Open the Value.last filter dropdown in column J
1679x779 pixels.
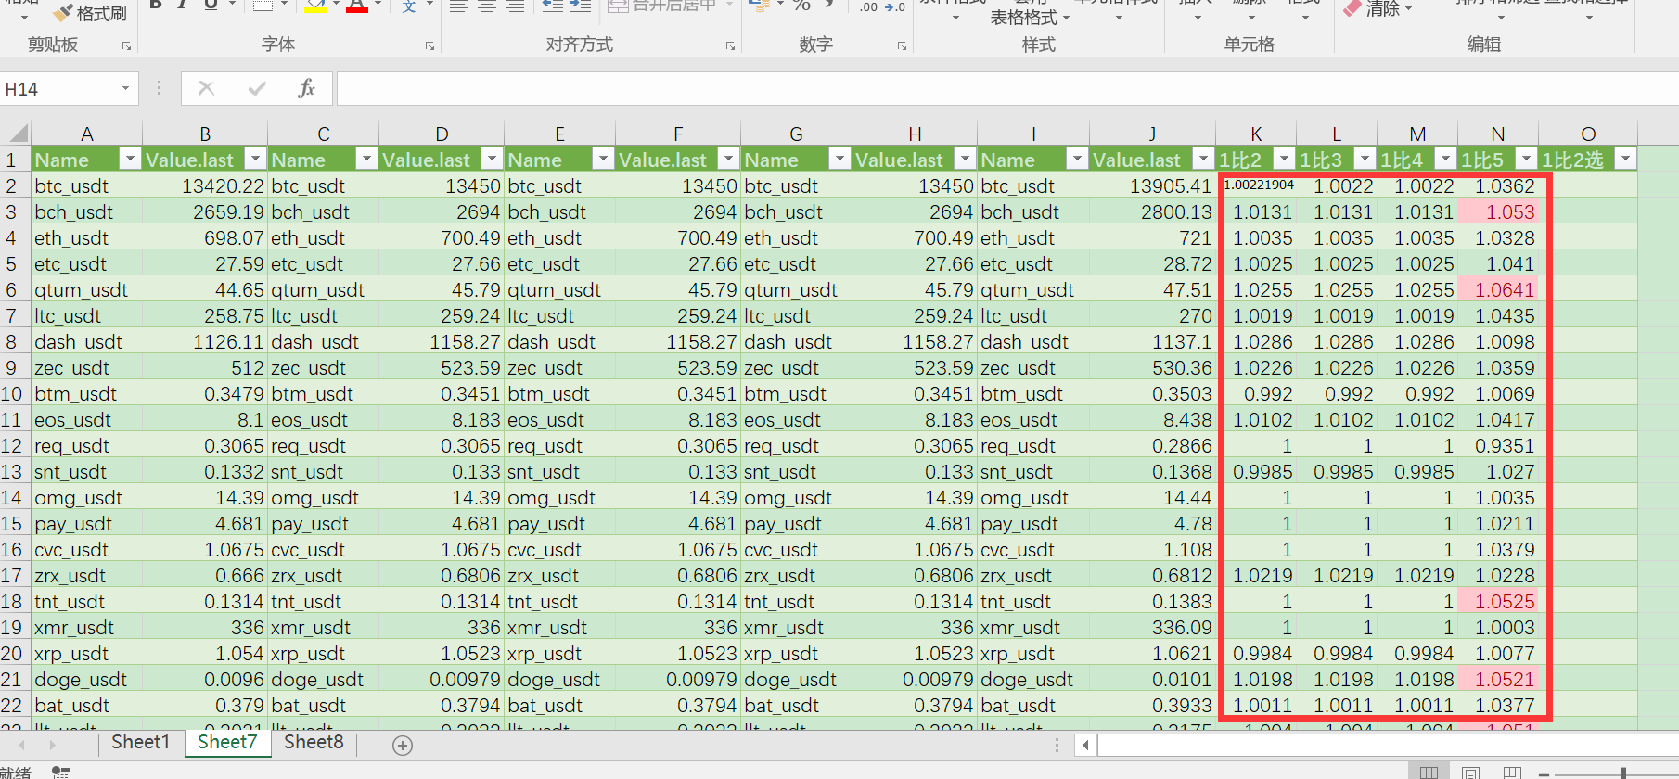1203,160
